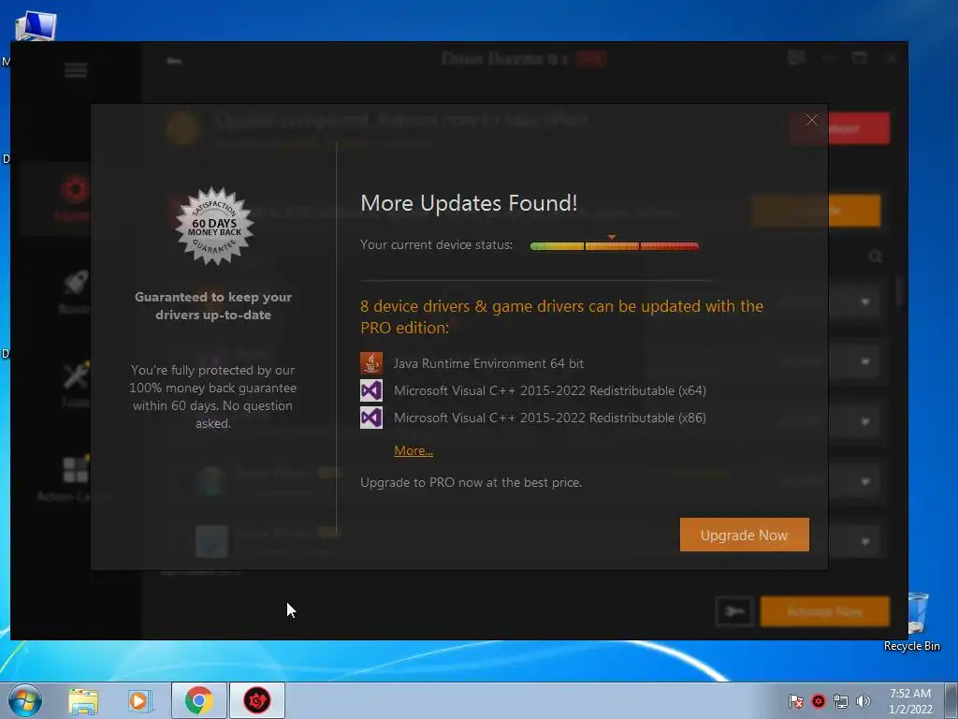Click the 60 Days Money Back guarantee badge
Image resolution: width=958 pixels, height=719 pixels.
point(214,227)
